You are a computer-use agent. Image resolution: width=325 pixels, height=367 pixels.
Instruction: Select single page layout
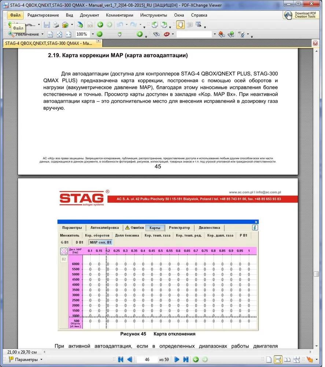click(269, 360)
